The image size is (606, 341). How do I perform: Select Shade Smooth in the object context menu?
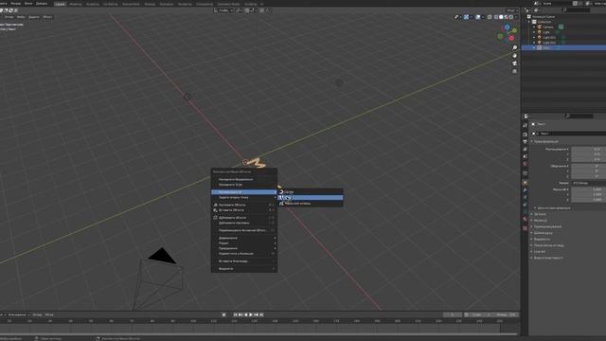point(244,179)
